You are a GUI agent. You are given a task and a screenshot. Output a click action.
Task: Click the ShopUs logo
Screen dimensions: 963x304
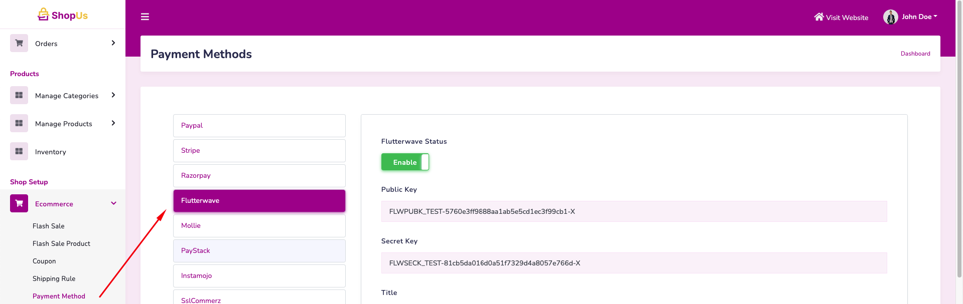tap(63, 15)
